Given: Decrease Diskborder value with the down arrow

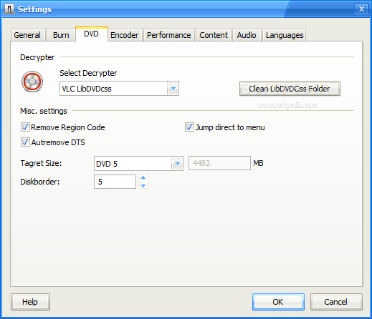Looking at the screenshot, I should pyautogui.click(x=143, y=185).
